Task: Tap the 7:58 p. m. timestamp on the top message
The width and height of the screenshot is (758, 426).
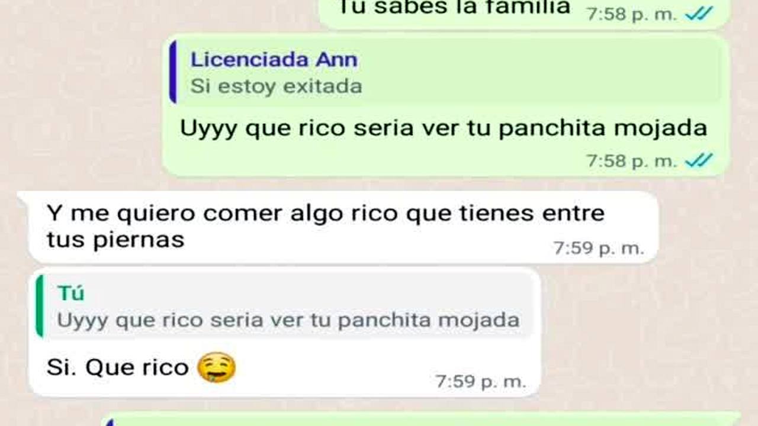Action: [x=631, y=14]
